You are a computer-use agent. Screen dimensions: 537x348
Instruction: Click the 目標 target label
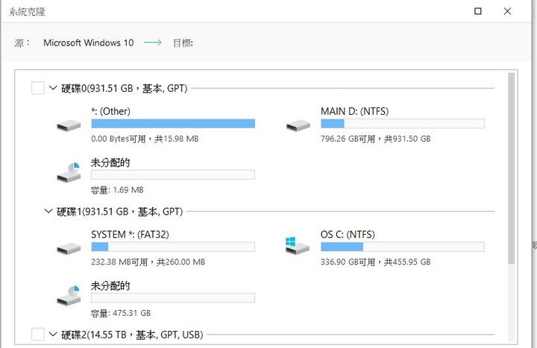click(x=183, y=43)
